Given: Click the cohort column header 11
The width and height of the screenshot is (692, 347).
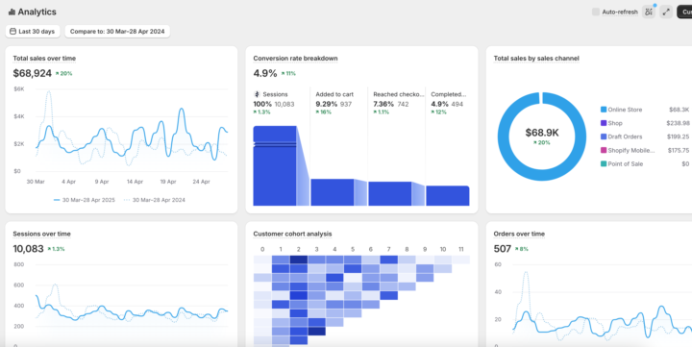Looking at the screenshot, I should 460,249.
